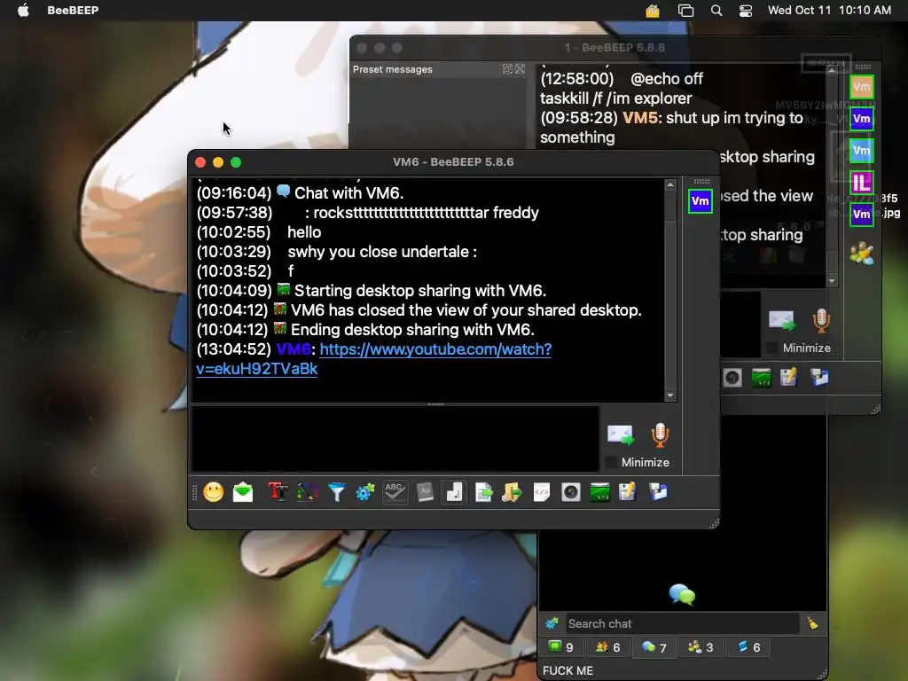Click the blue funnel message filter icon
This screenshot has width=908, height=681.
coord(336,493)
